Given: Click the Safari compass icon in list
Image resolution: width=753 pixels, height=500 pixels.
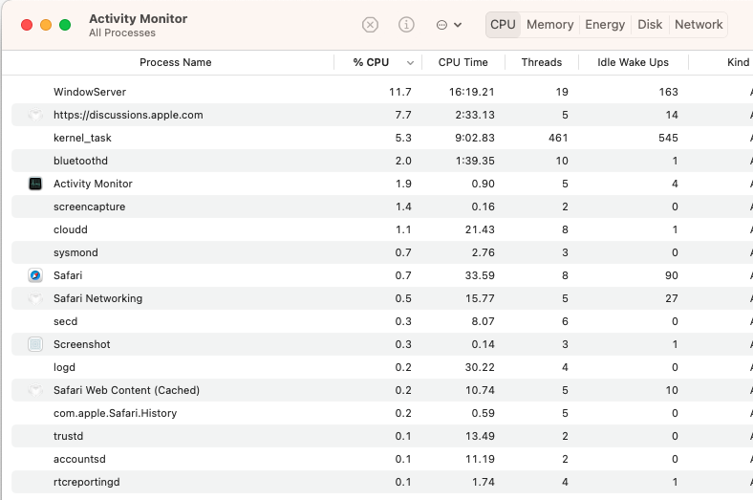Looking at the screenshot, I should [x=35, y=275].
